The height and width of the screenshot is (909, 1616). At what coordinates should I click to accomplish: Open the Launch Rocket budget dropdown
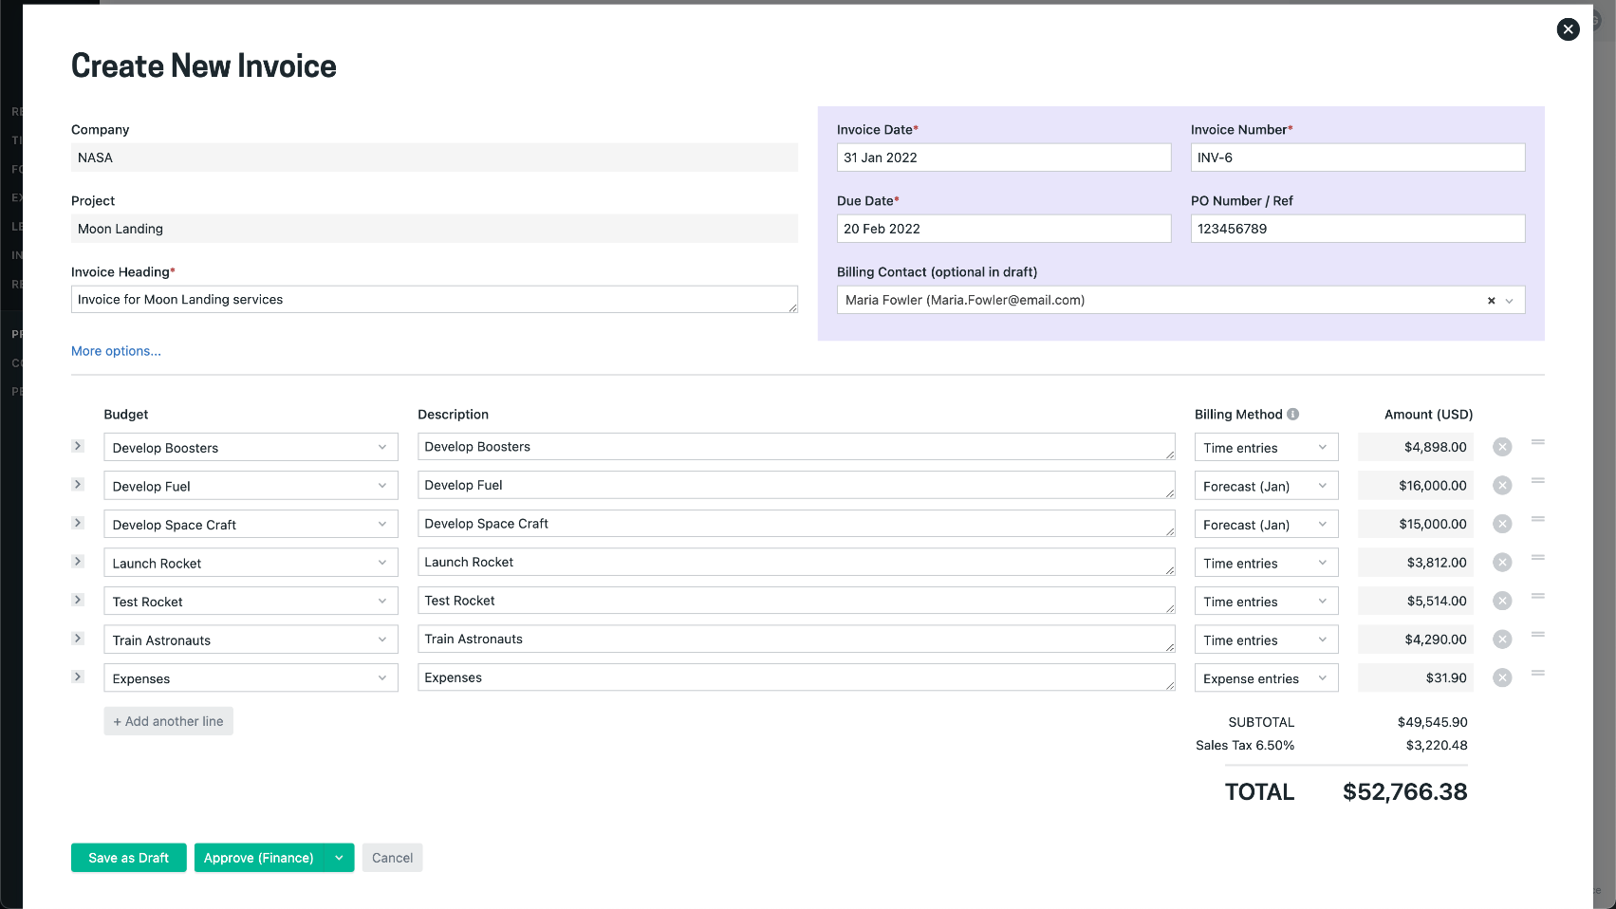(251, 563)
